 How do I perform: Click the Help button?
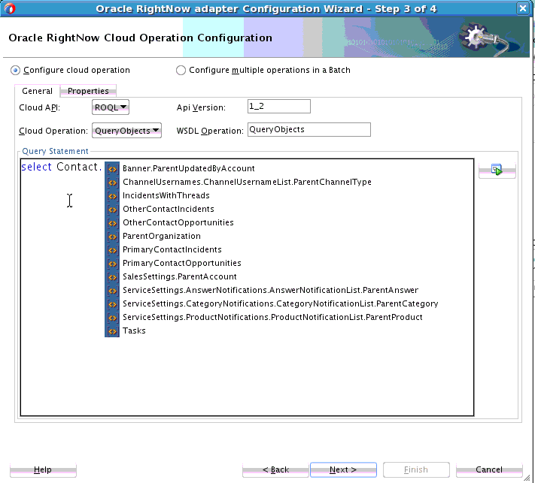(43, 469)
